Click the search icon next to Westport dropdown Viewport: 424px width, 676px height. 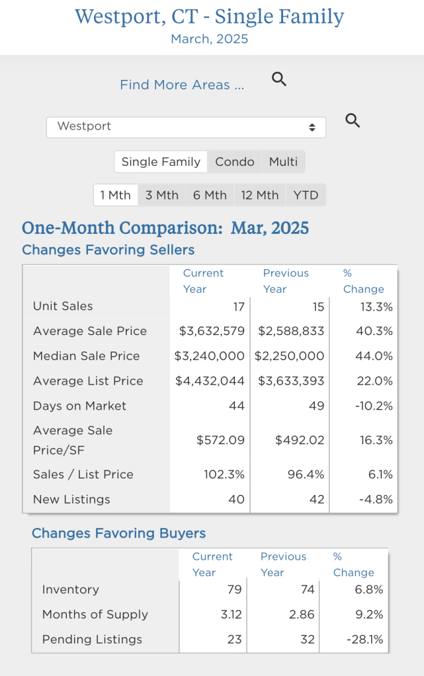click(x=353, y=121)
